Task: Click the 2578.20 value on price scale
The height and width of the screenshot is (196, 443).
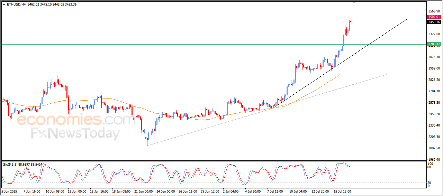Action: coord(434,103)
